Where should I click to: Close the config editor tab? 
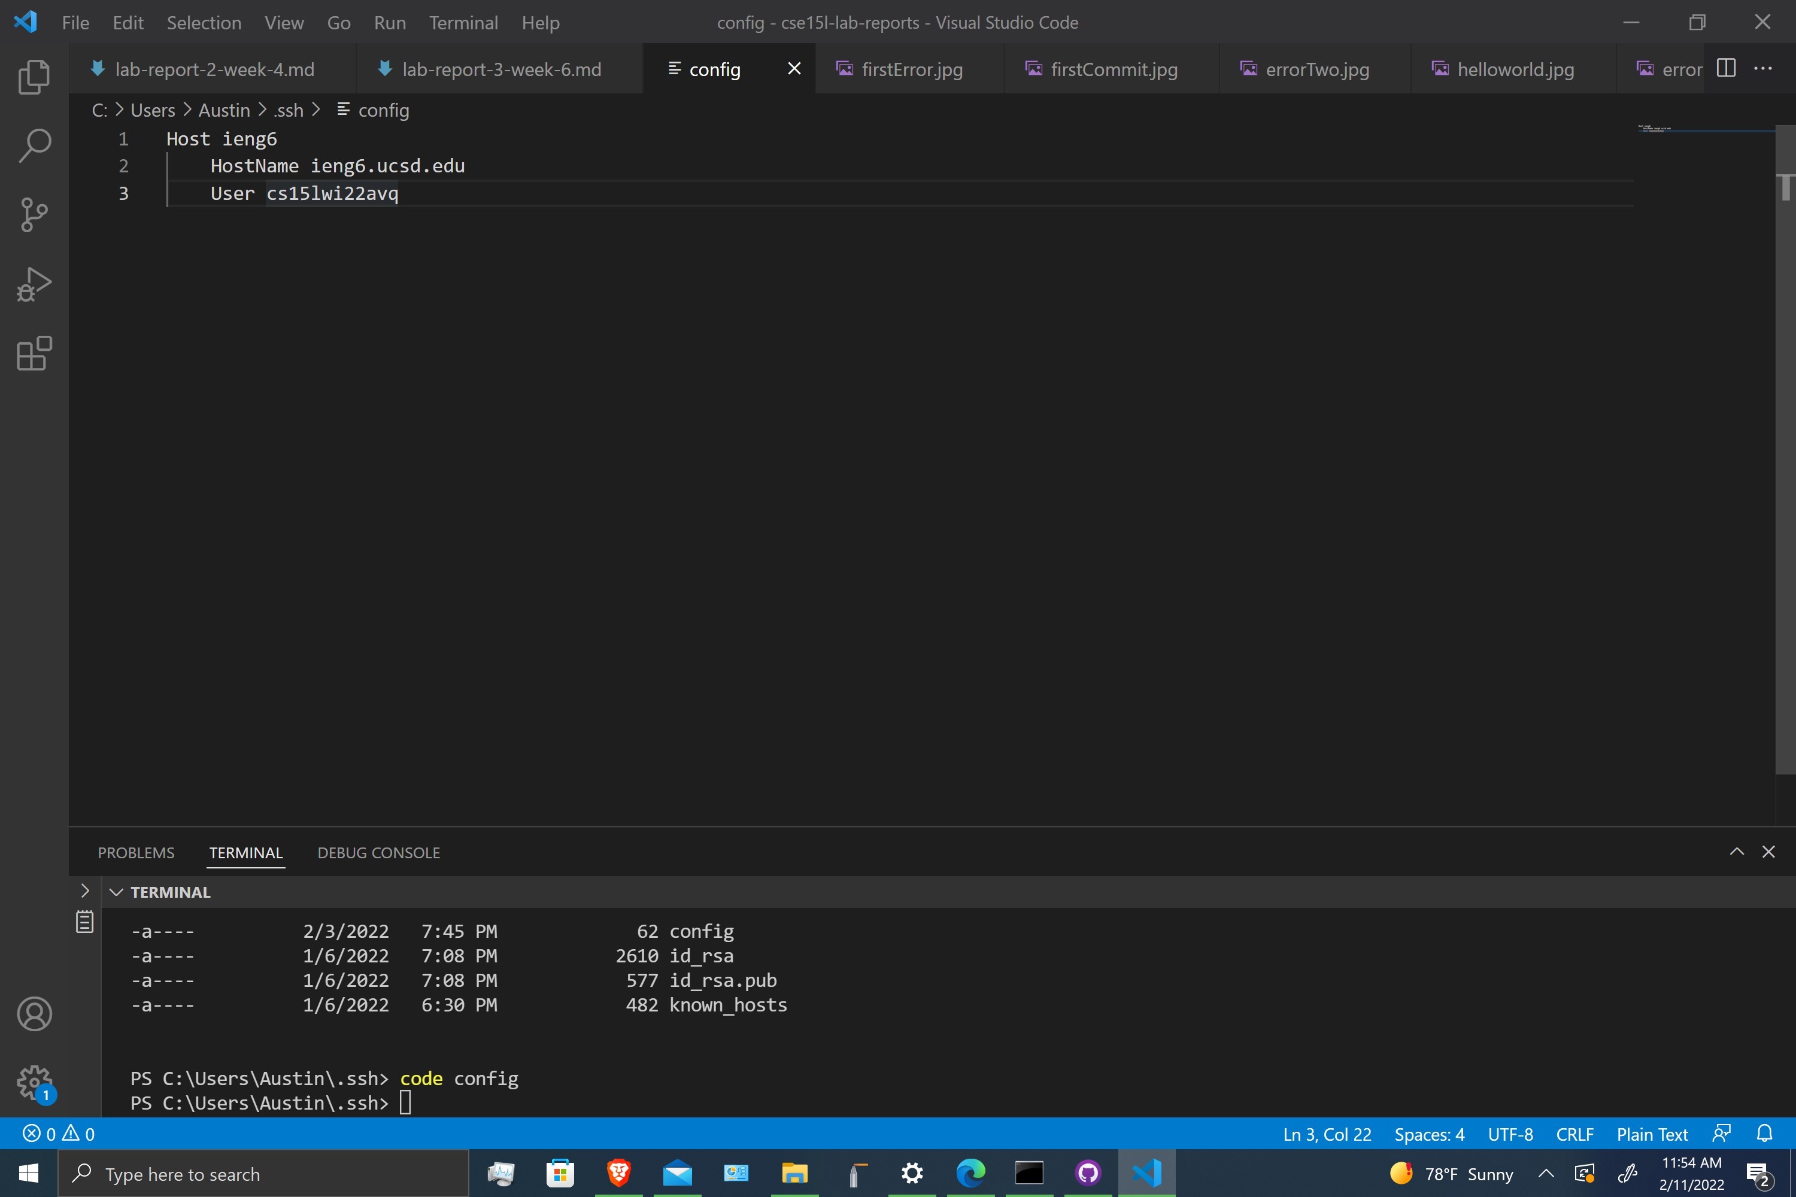point(794,69)
